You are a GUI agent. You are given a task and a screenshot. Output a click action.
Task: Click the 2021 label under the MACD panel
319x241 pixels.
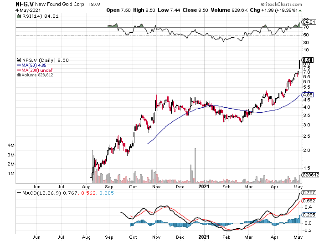click(204, 237)
